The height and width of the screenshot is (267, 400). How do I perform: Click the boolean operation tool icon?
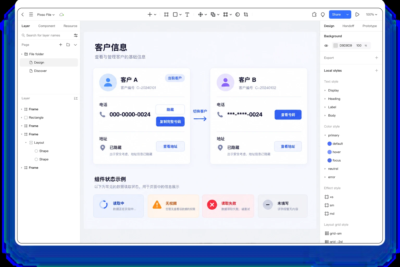click(213, 15)
